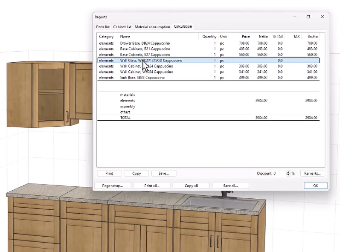Open Page setup...
340x252 pixels.
pos(113,186)
